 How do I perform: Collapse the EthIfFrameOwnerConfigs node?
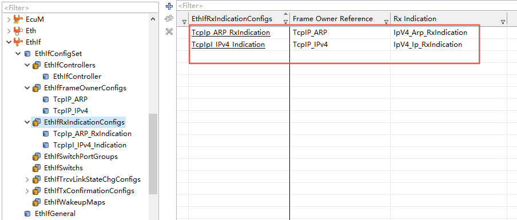27,88
